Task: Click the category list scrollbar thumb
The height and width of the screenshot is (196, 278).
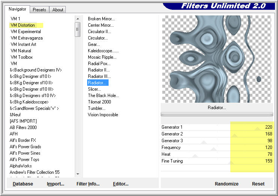Action: (77, 29)
